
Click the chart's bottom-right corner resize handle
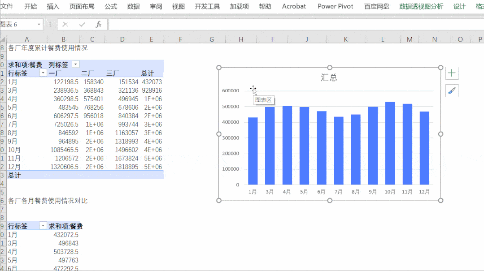pos(441,200)
